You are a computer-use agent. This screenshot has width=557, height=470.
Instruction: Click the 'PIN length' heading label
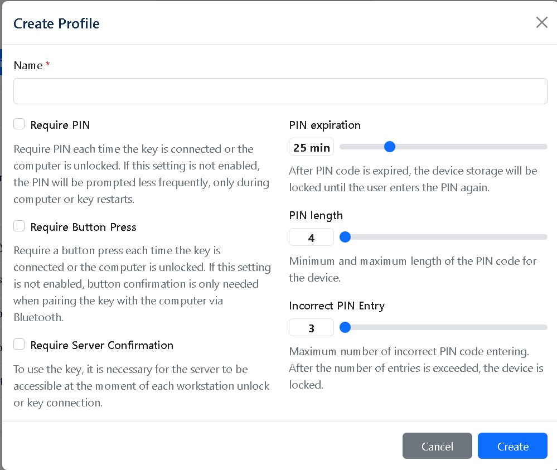coord(316,215)
